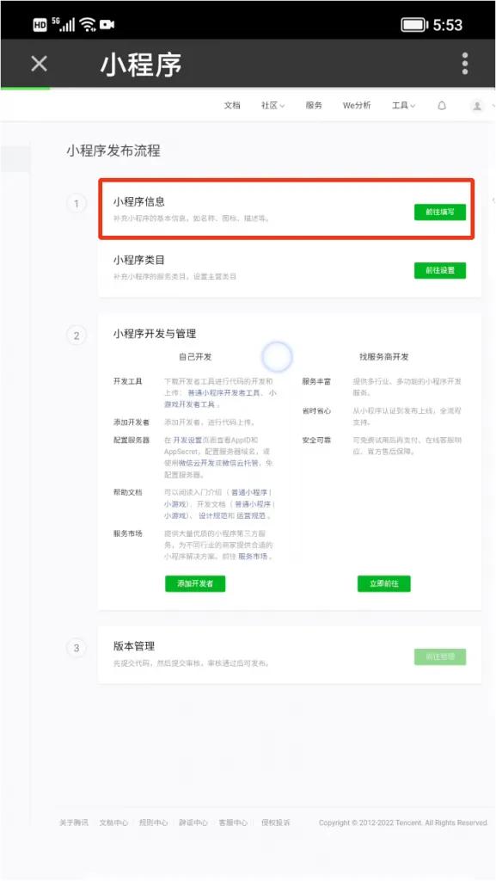The width and height of the screenshot is (496, 881).
Task: Expand the 社区 dropdown
Action: (x=272, y=105)
